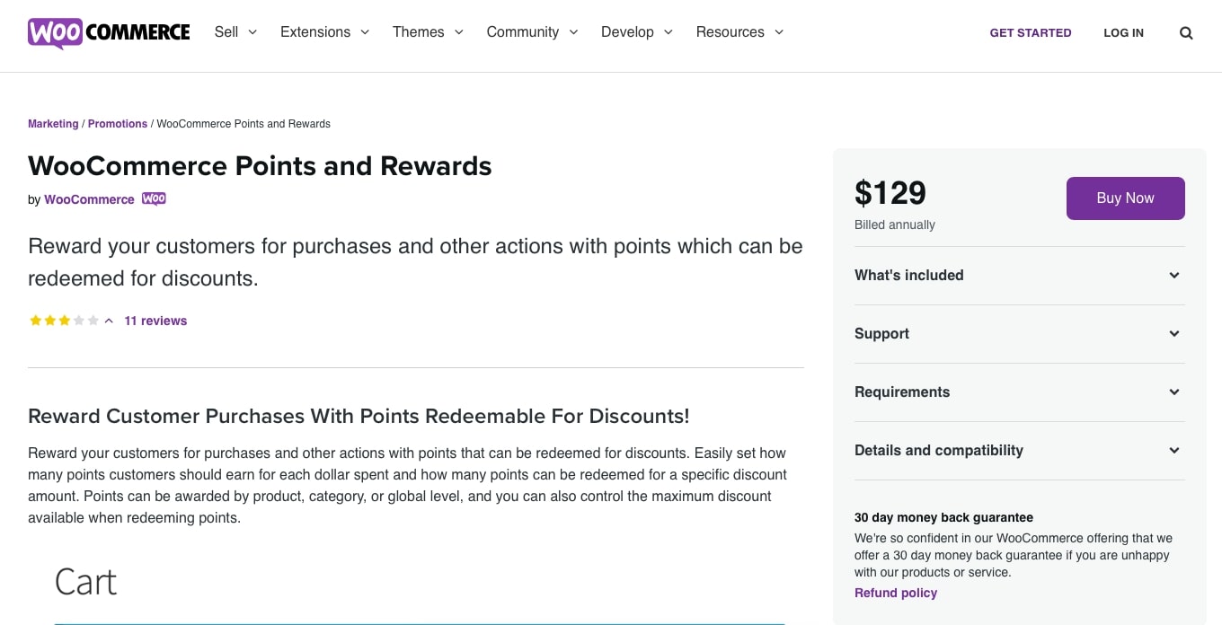Viewport: 1222px width, 625px height.
Task: Toggle the caret beside the star rating
Action: 109,321
